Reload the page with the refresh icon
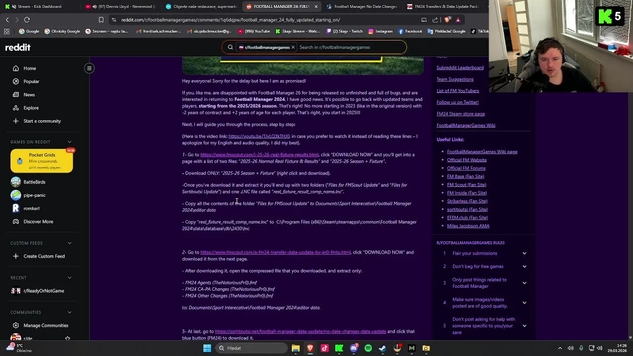 tap(27, 20)
